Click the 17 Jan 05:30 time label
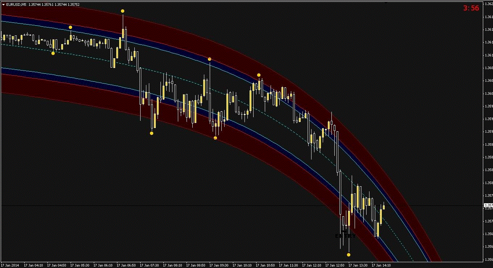493x268 pixels. [x=80, y=265]
